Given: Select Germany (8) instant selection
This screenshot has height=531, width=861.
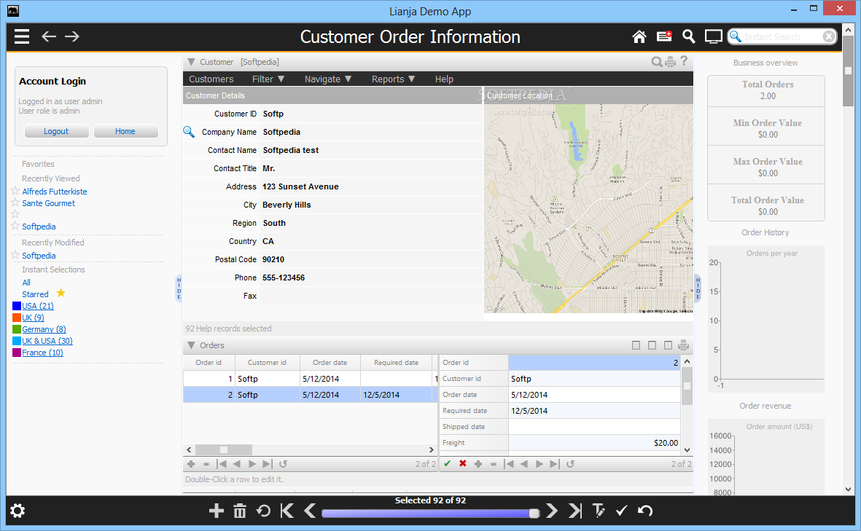Looking at the screenshot, I should 44,329.
